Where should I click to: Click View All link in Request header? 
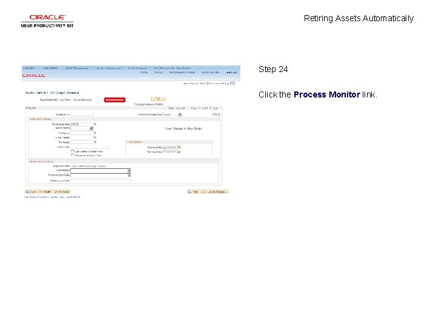pos(180,108)
